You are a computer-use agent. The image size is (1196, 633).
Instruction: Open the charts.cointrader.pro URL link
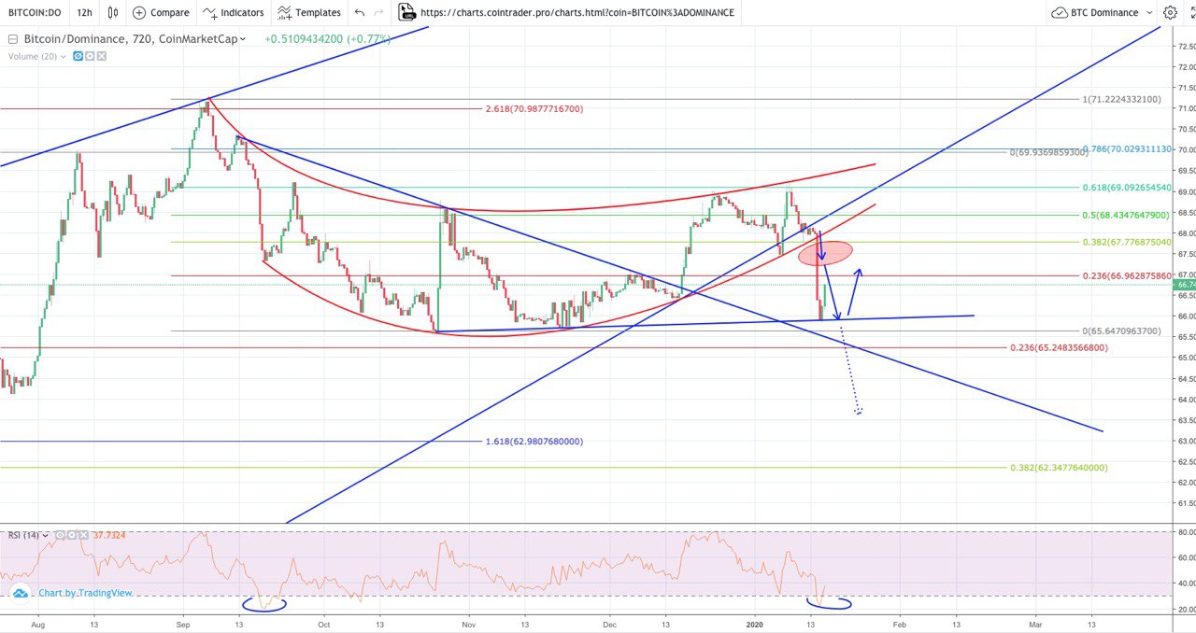click(577, 13)
